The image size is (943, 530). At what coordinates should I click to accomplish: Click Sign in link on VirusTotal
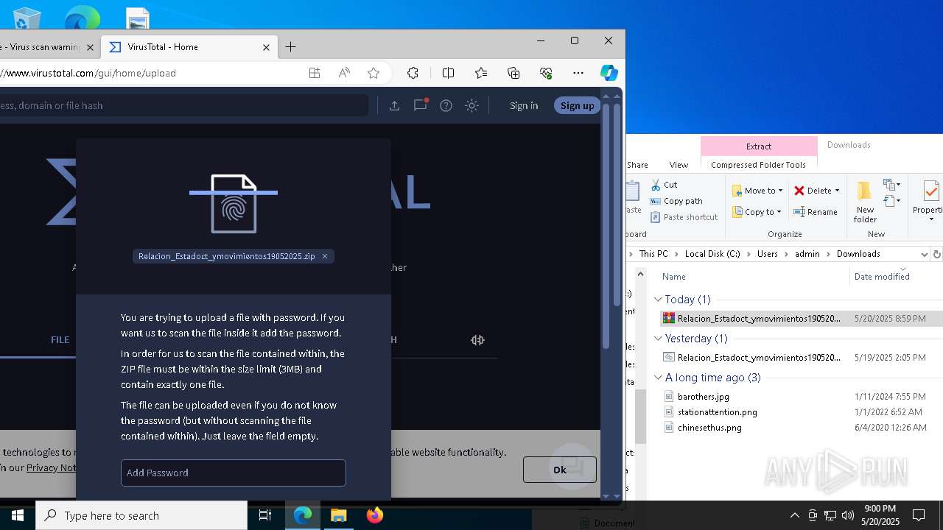[524, 105]
